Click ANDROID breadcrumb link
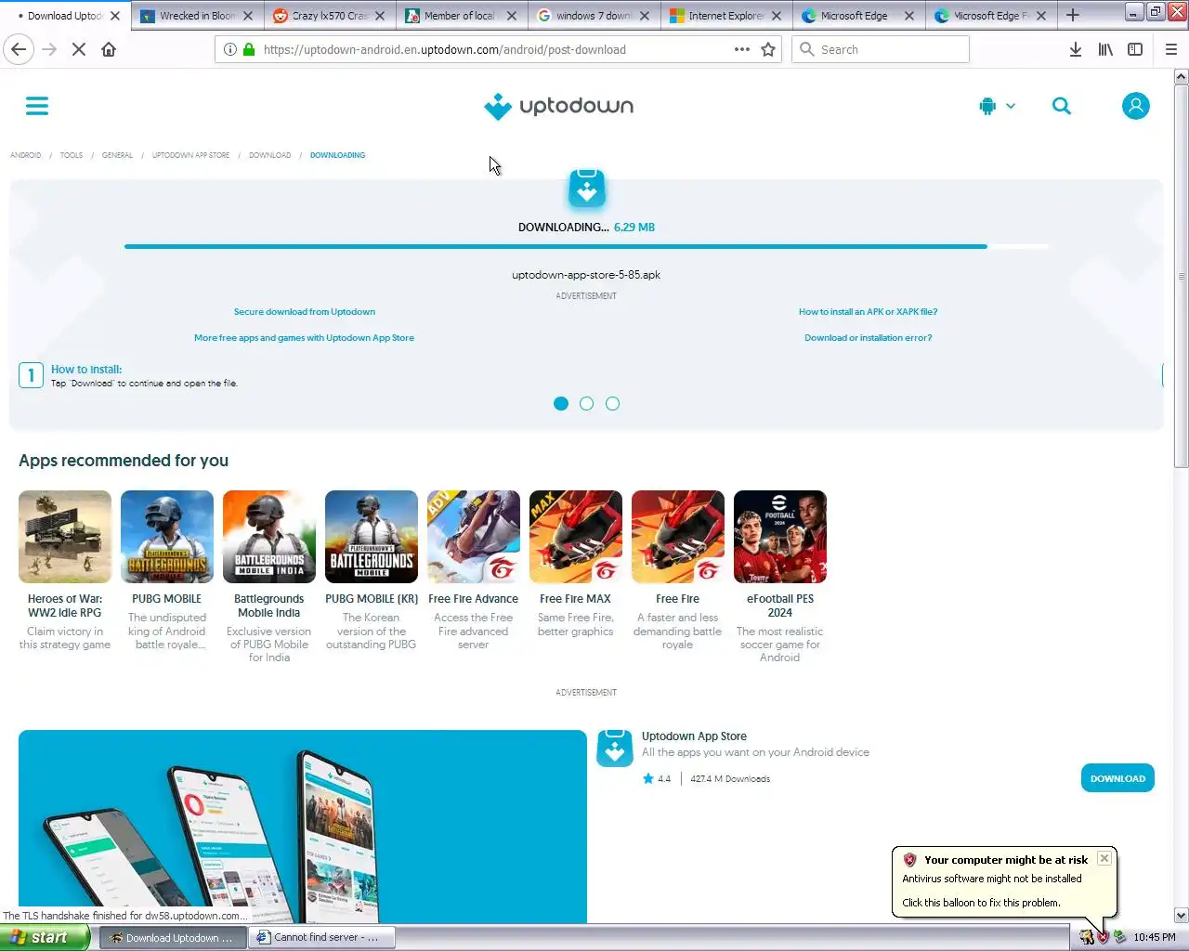1189x951 pixels. [x=26, y=155]
